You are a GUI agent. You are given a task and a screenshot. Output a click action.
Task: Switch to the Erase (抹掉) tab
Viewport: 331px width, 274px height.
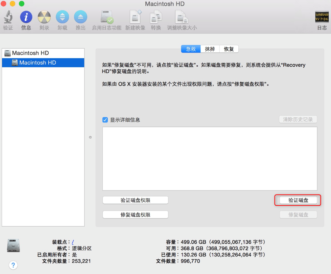(x=210, y=49)
